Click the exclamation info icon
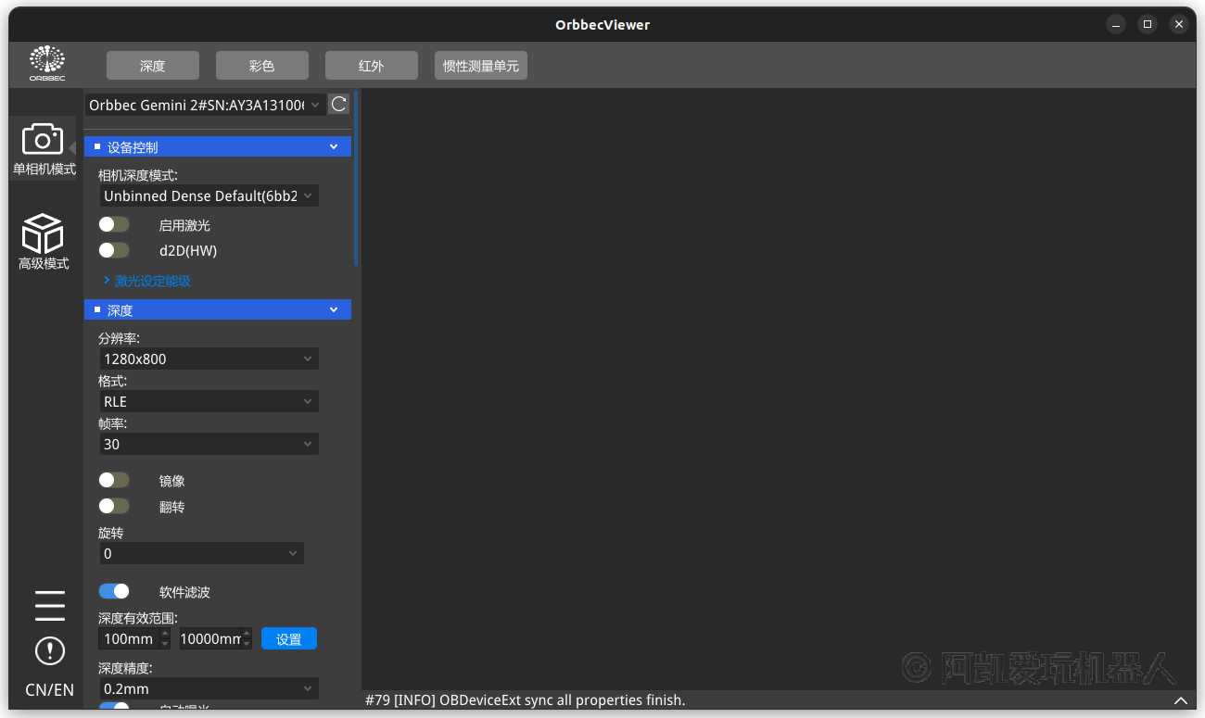The width and height of the screenshot is (1205, 718). point(50,650)
